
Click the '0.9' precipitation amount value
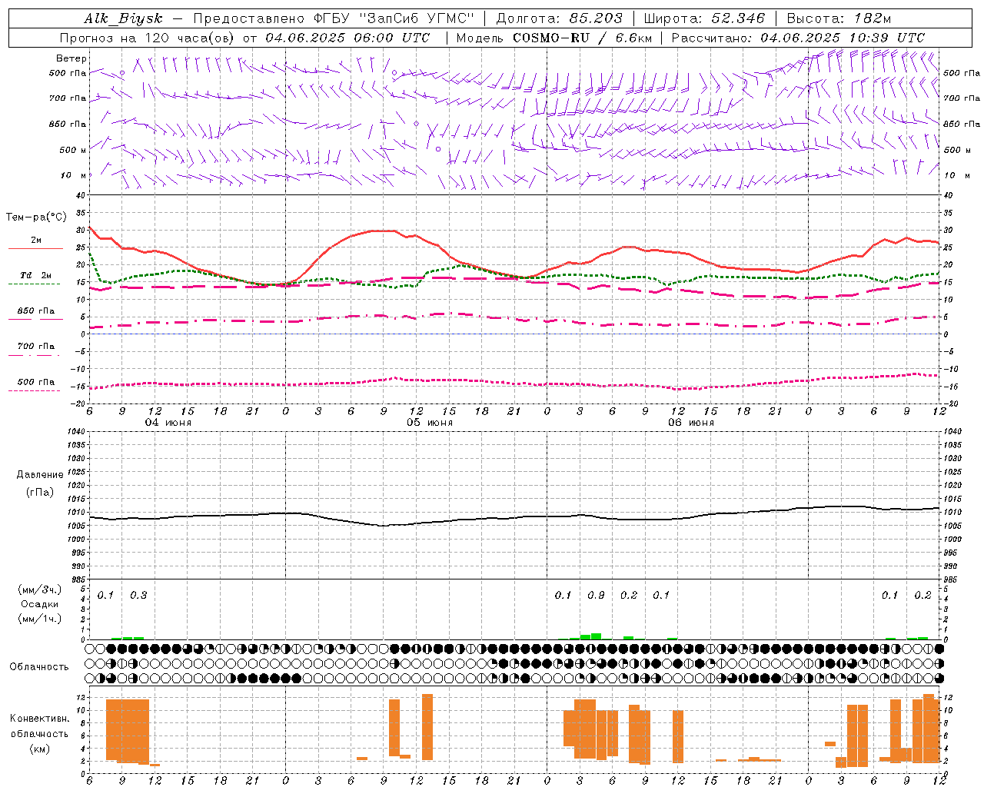point(596,596)
